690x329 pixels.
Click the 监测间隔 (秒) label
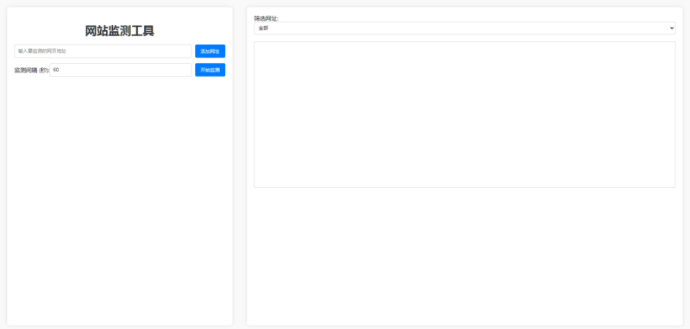[32, 71]
